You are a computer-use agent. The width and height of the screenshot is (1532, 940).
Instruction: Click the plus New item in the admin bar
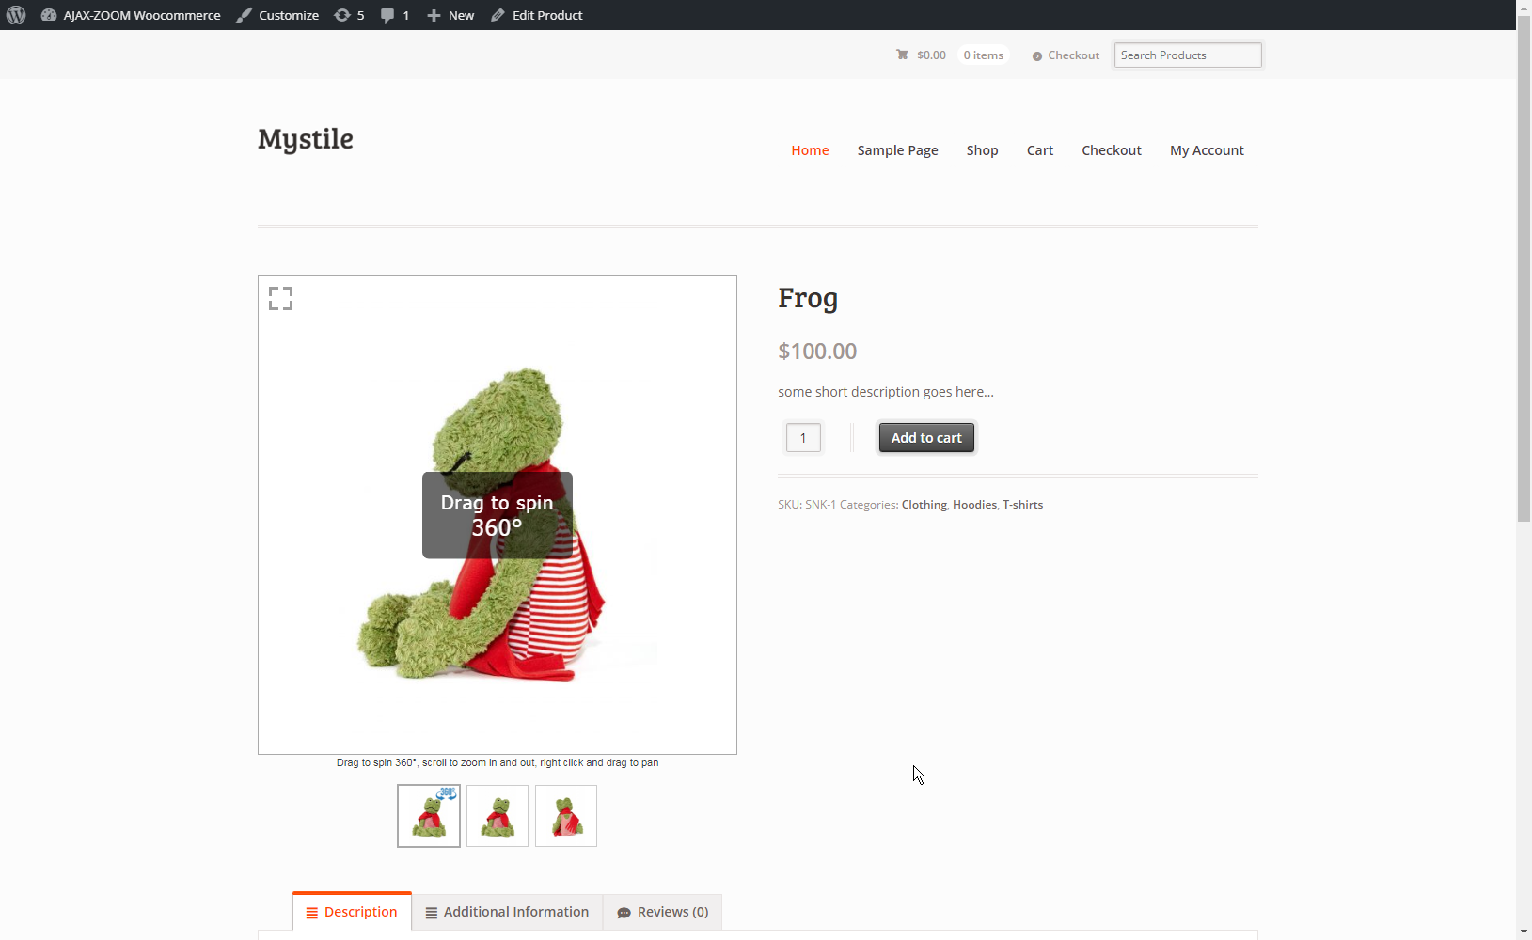coord(450,15)
